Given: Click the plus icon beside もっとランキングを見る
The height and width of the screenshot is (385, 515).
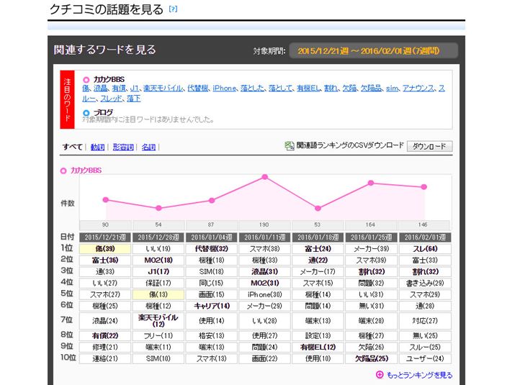Looking at the screenshot, I should point(380,374).
